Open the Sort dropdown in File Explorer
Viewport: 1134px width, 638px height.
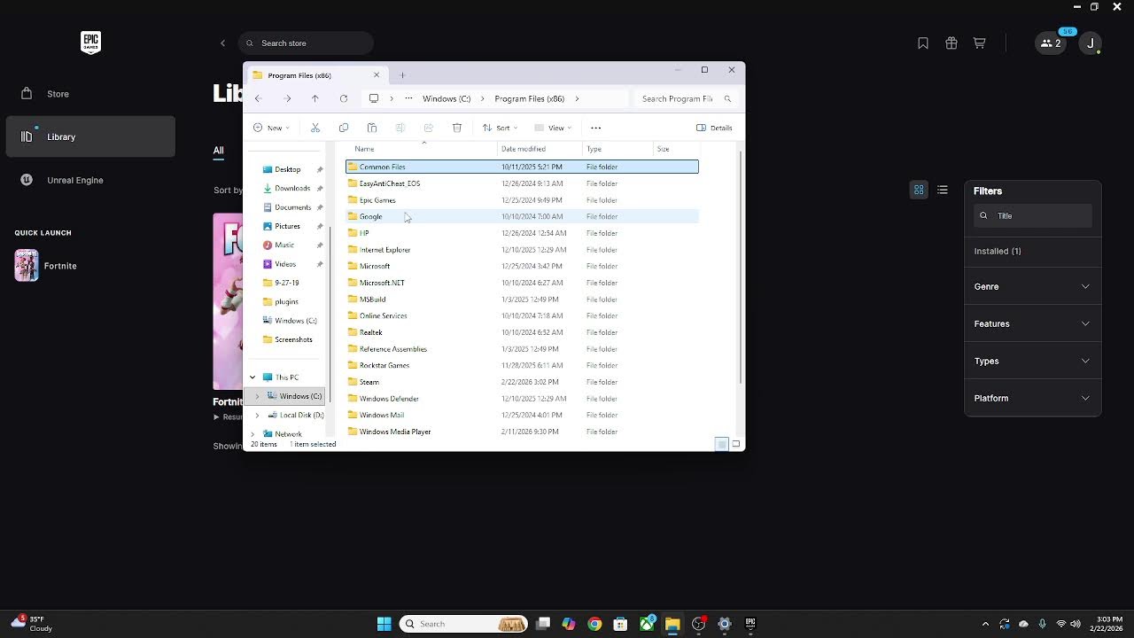point(500,128)
